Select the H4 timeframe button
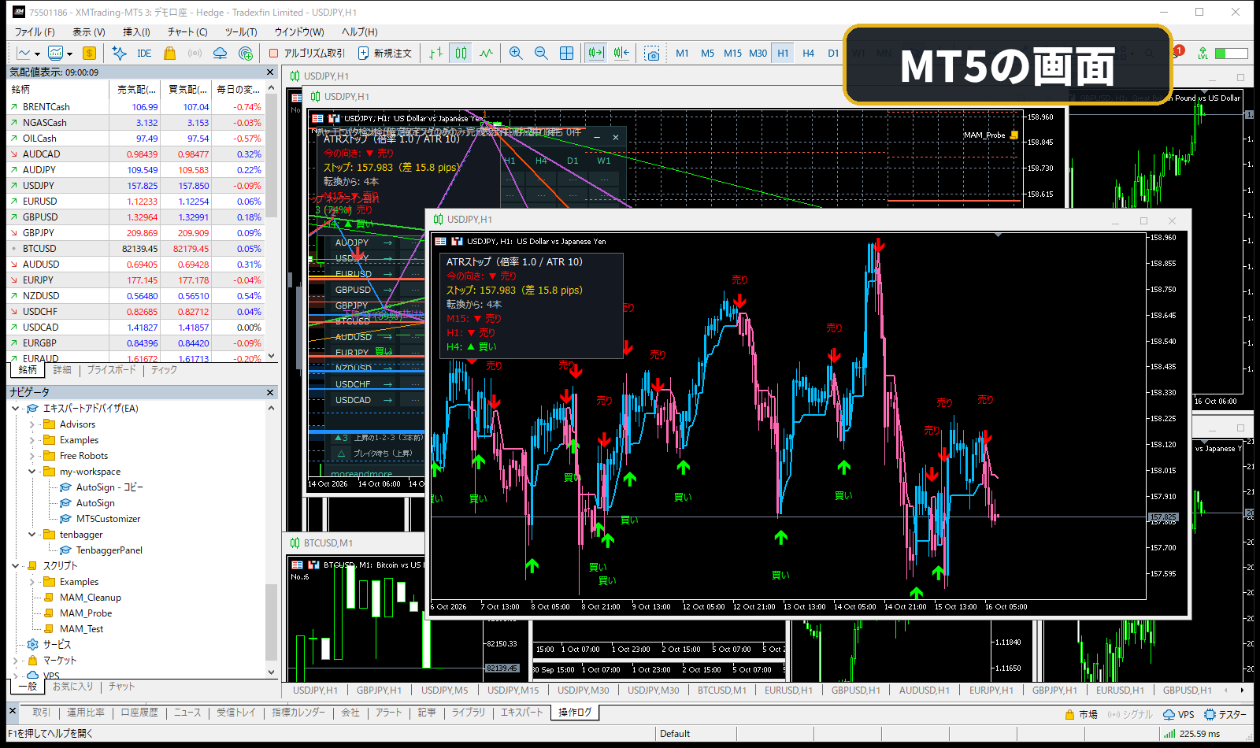The width and height of the screenshot is (1260, 748). click(x=808, y=54)
